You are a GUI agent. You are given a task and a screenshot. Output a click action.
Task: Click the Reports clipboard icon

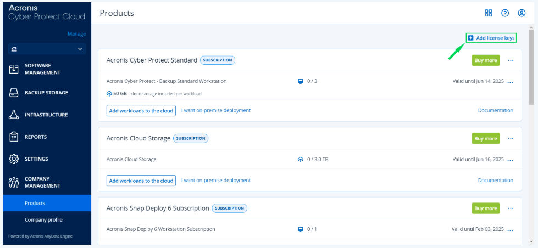click(13, 137)
